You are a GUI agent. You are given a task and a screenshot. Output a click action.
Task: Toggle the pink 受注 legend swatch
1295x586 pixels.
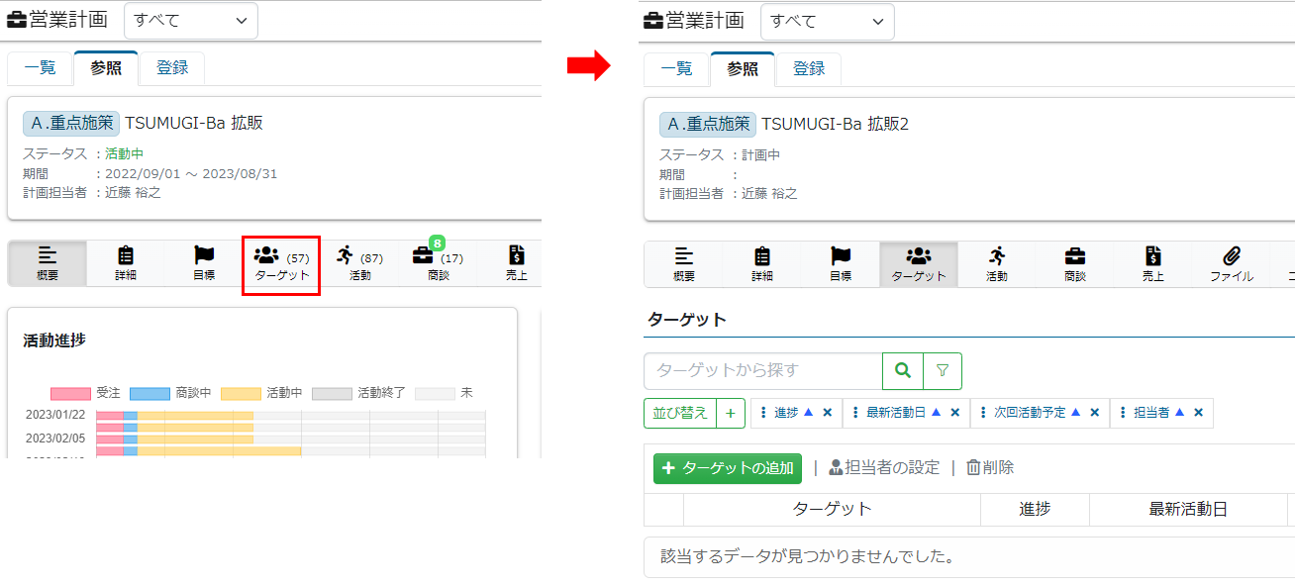(x=71, y=393)
